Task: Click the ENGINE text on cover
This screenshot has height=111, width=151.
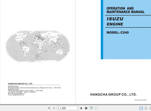Action: pos(115,24)
